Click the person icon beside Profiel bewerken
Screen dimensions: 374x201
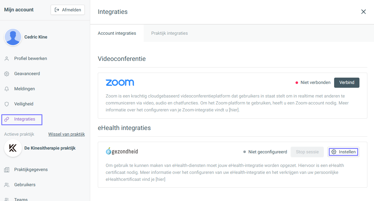(7, 58)
